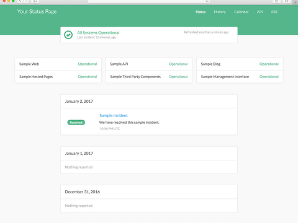Image resolution: width=298 pixels, height=223 pixels.
Task: Click the 10:56 PM UTC timestamp
Action: coord(110,129)
